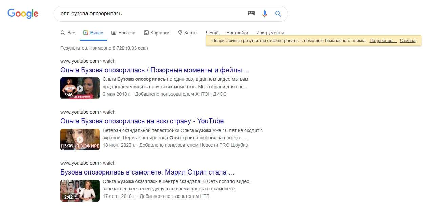Select the Новости tab
The height and width of the screenshot is (209, 446).
123,33
